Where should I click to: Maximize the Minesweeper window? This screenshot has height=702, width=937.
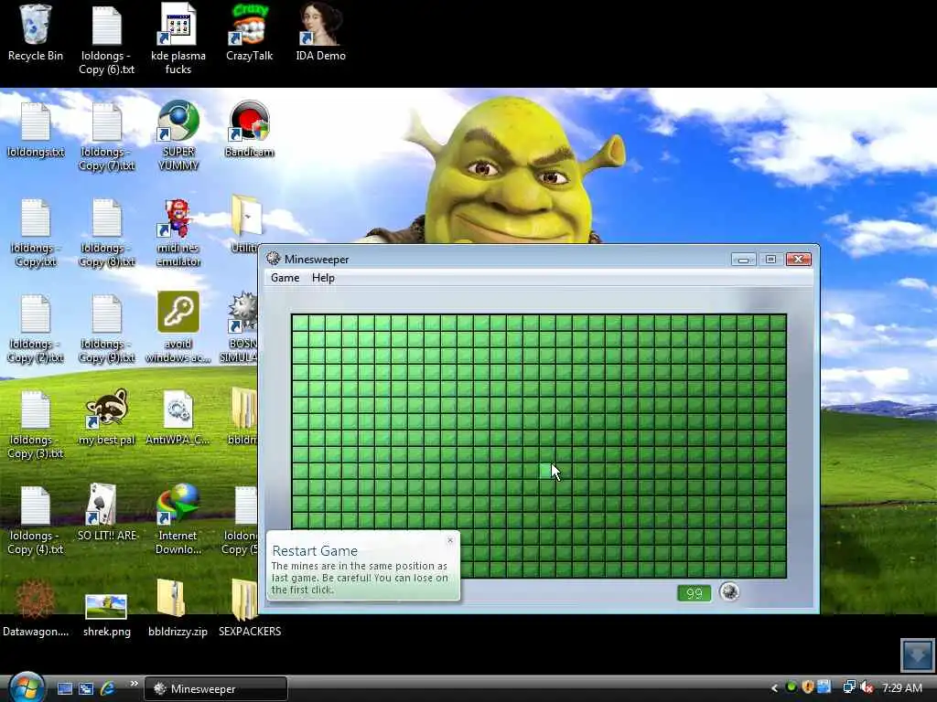770,259
